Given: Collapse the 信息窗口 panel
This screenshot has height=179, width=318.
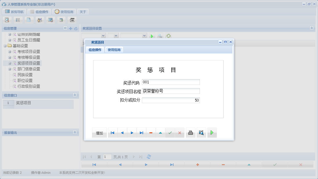Looking at the screenshot, I should click(x=75, y=95).
